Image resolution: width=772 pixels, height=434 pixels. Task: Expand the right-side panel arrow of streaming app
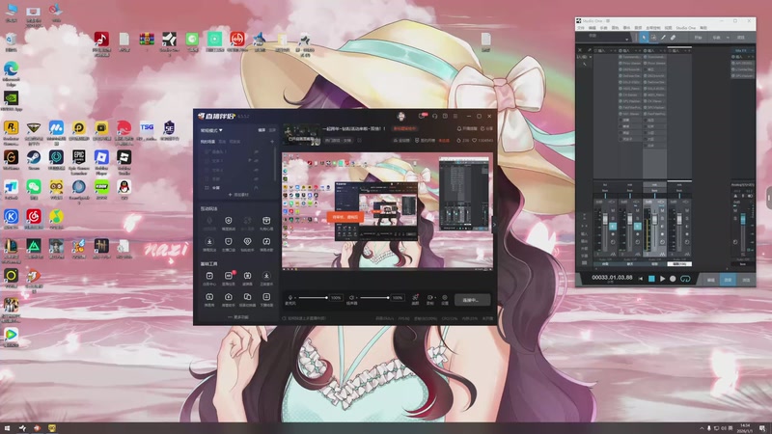tap(494, 225)
